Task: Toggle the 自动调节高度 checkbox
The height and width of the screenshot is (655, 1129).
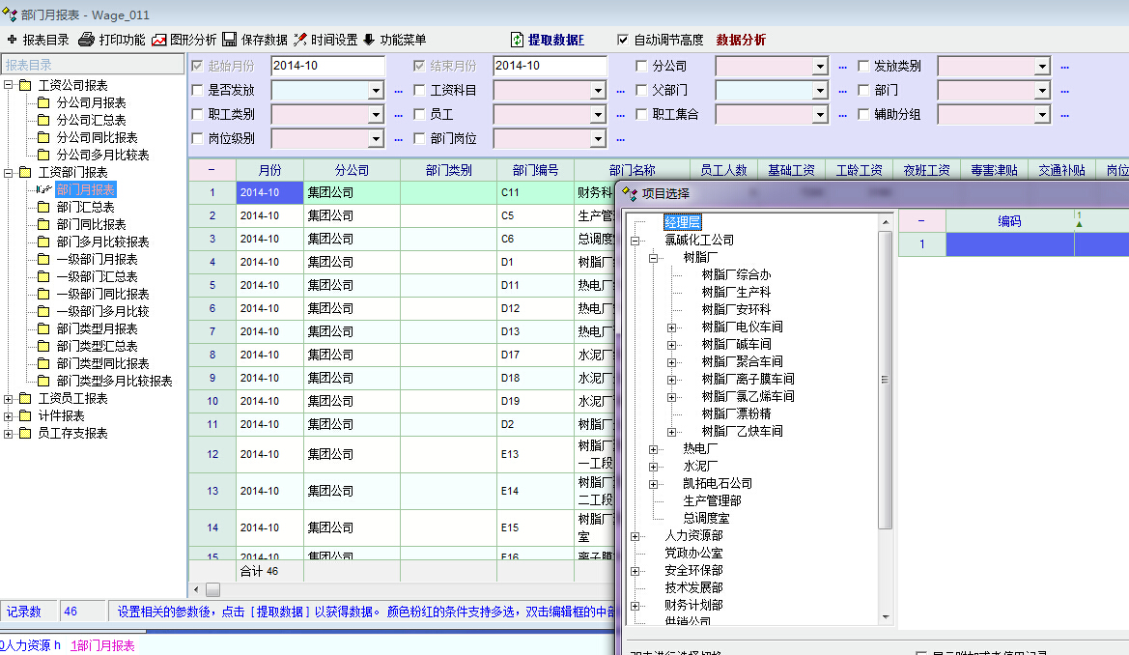Action: [x=623, y=41]
